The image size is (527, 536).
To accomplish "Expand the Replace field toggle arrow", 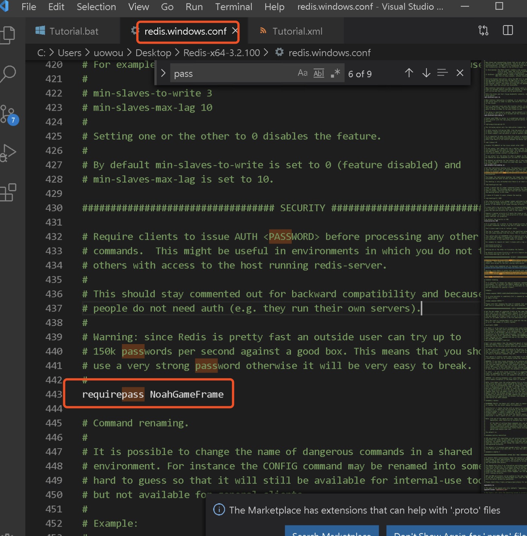I will pos(163,73).
